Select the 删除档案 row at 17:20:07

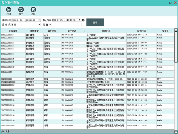tap(87, 43)
